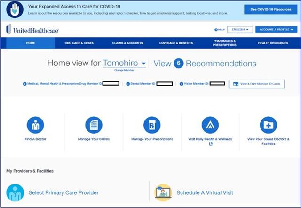
Task: Open HEALTH RESOURCES menu
Action: [x=273, y=43]
